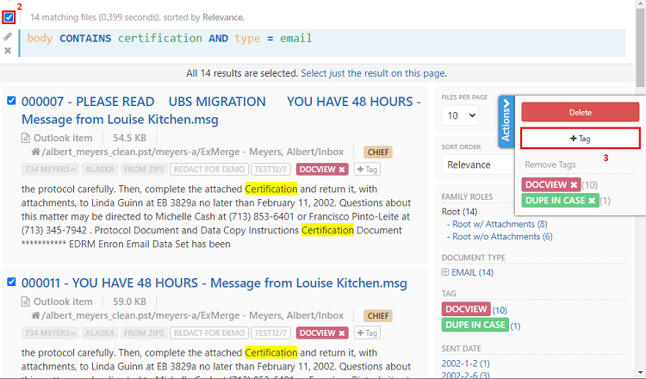Image resolution: width=646 pixels, height=379 pixels.
Task: Uncheck the 000011 YOU HAVE 48 HOURS checkbox
Action: click(x=11, y=282)
